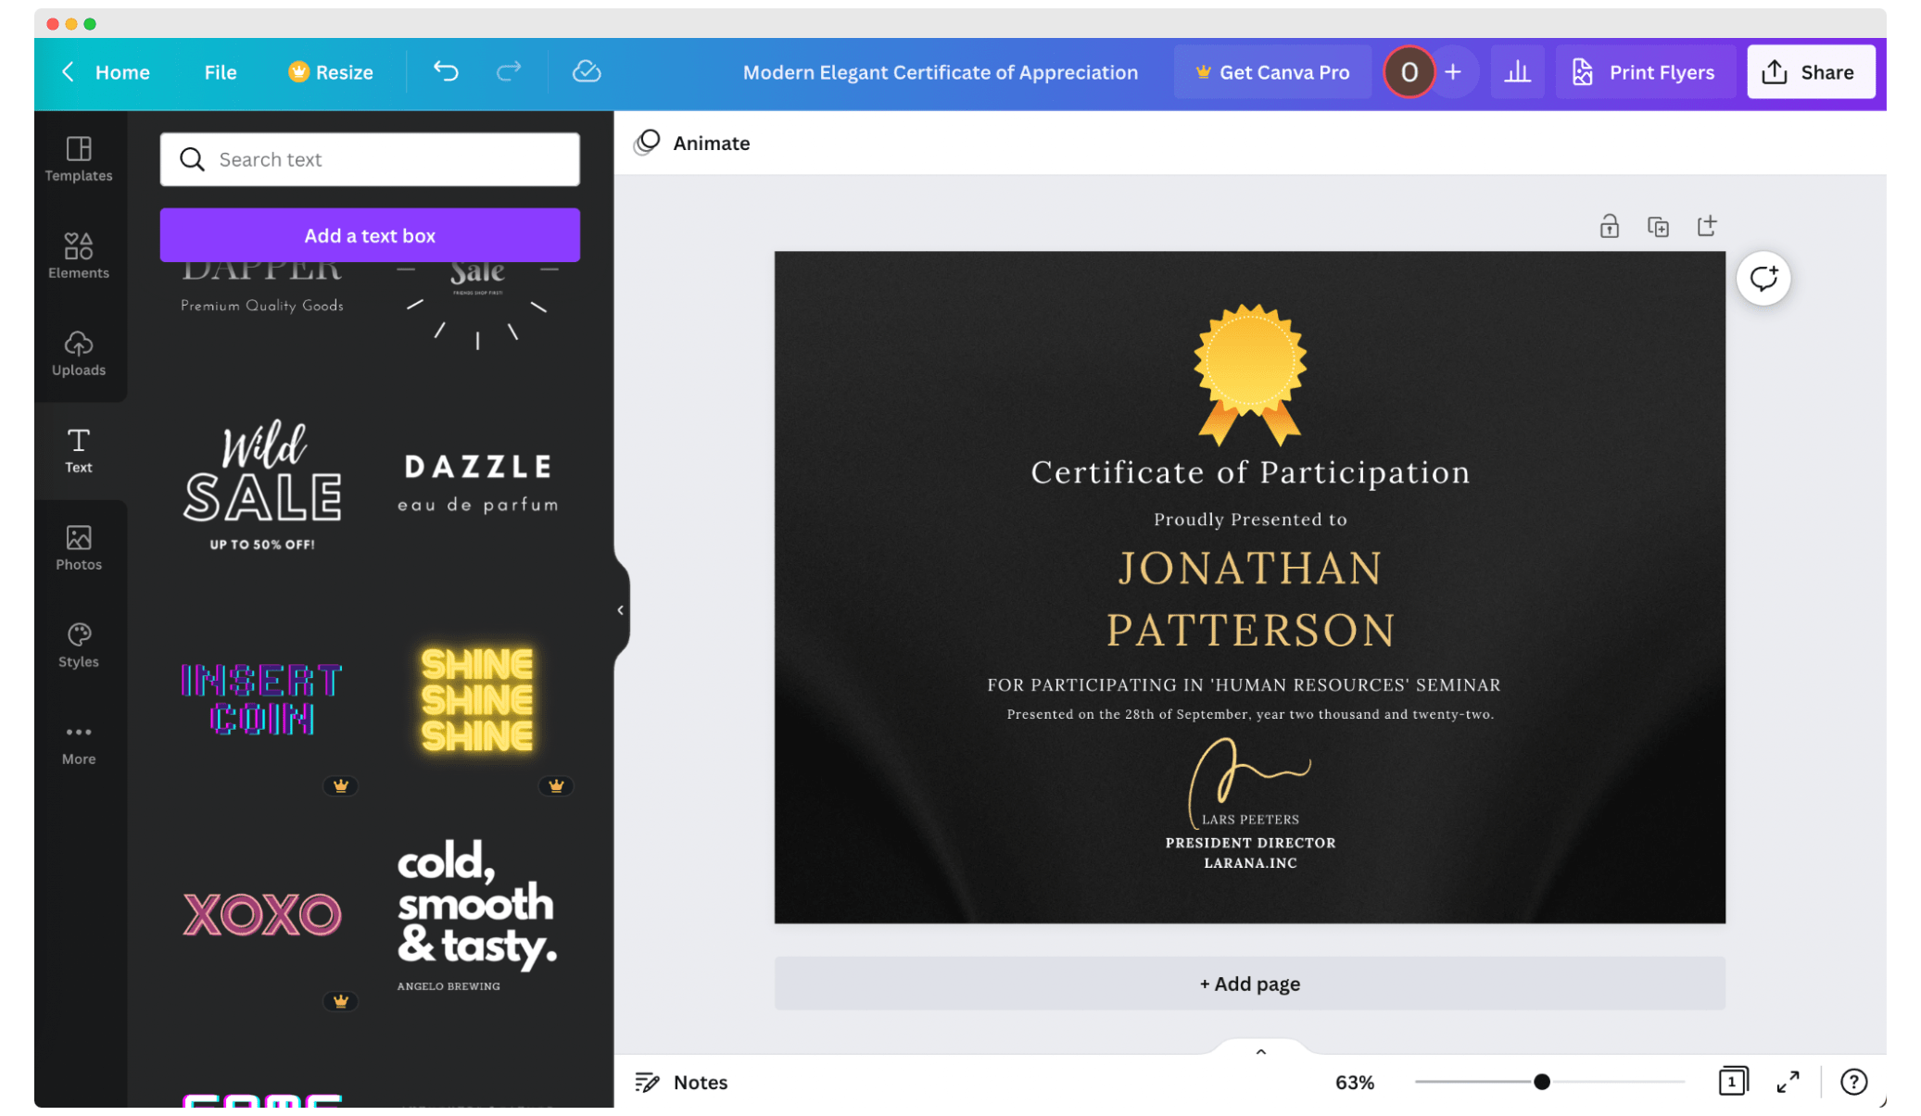Select the XOXO text template
The height and width of the screenshot is (1116, 1921).
(262, 915)
